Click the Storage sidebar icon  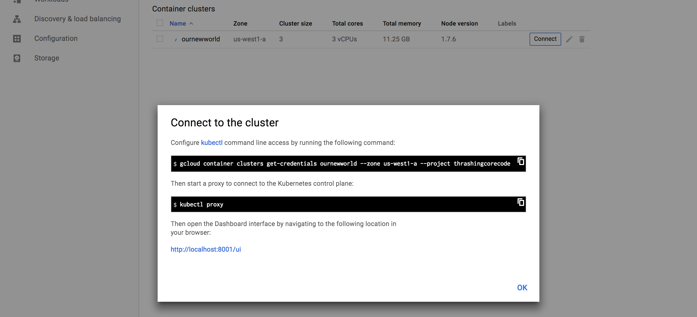click(x=17, y=58)
